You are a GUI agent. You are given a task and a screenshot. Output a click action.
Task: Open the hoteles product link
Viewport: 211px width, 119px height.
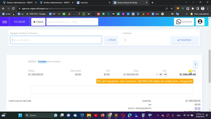point(42,61)
